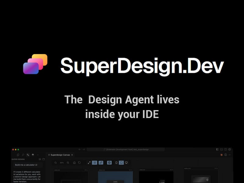Close the Superdesign Canvas tab
Viewport: 244px width, 183px height.
click(72, 155)
